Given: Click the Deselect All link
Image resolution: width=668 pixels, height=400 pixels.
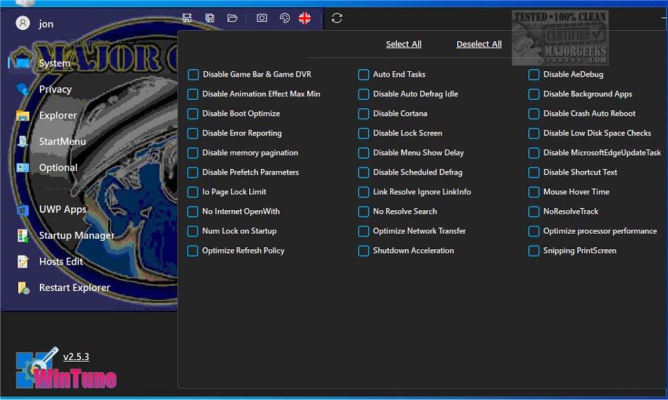Looking at the screenshot, I should pyautogui.click(x=479, y=44).
